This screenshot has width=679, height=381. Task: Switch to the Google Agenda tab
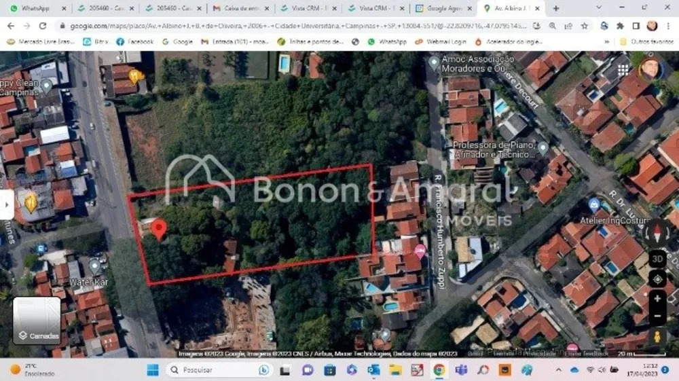coord(444,8)
